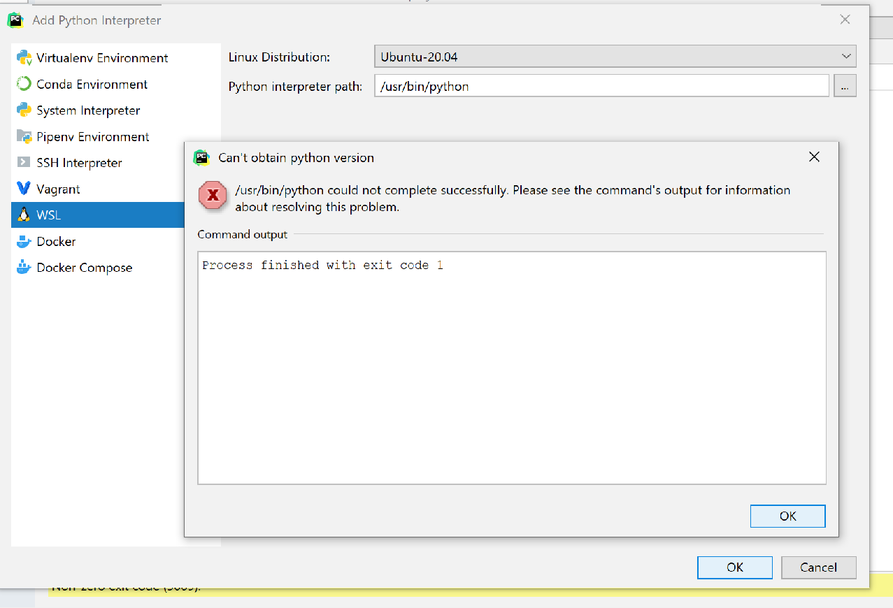Click the Pipenv Environment folder icon
Viewport: 893px width, 608px height.
(24, 136)
